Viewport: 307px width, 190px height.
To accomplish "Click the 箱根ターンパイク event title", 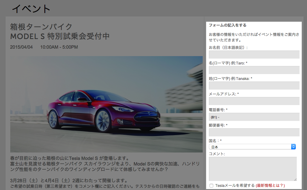I will [41, 27].
